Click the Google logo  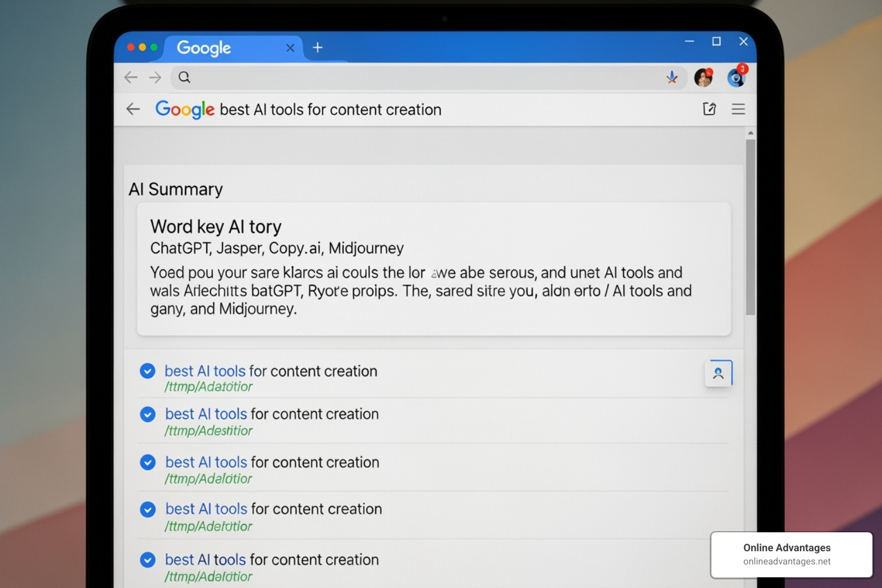pos(185,109)
